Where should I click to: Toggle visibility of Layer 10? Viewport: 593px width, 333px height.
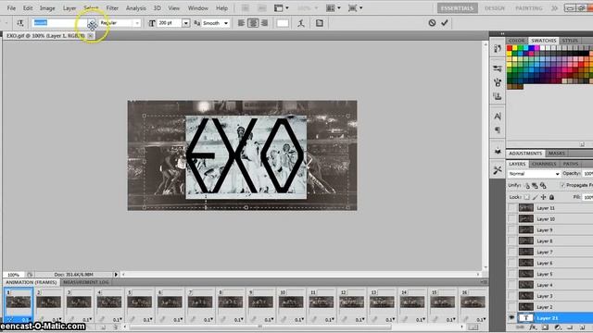(x=511, y=219)
